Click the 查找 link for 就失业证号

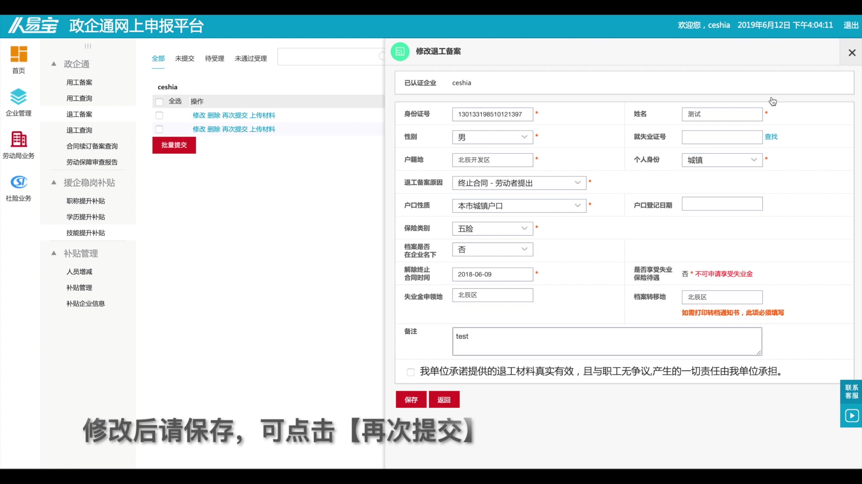(x=771, y=137)
